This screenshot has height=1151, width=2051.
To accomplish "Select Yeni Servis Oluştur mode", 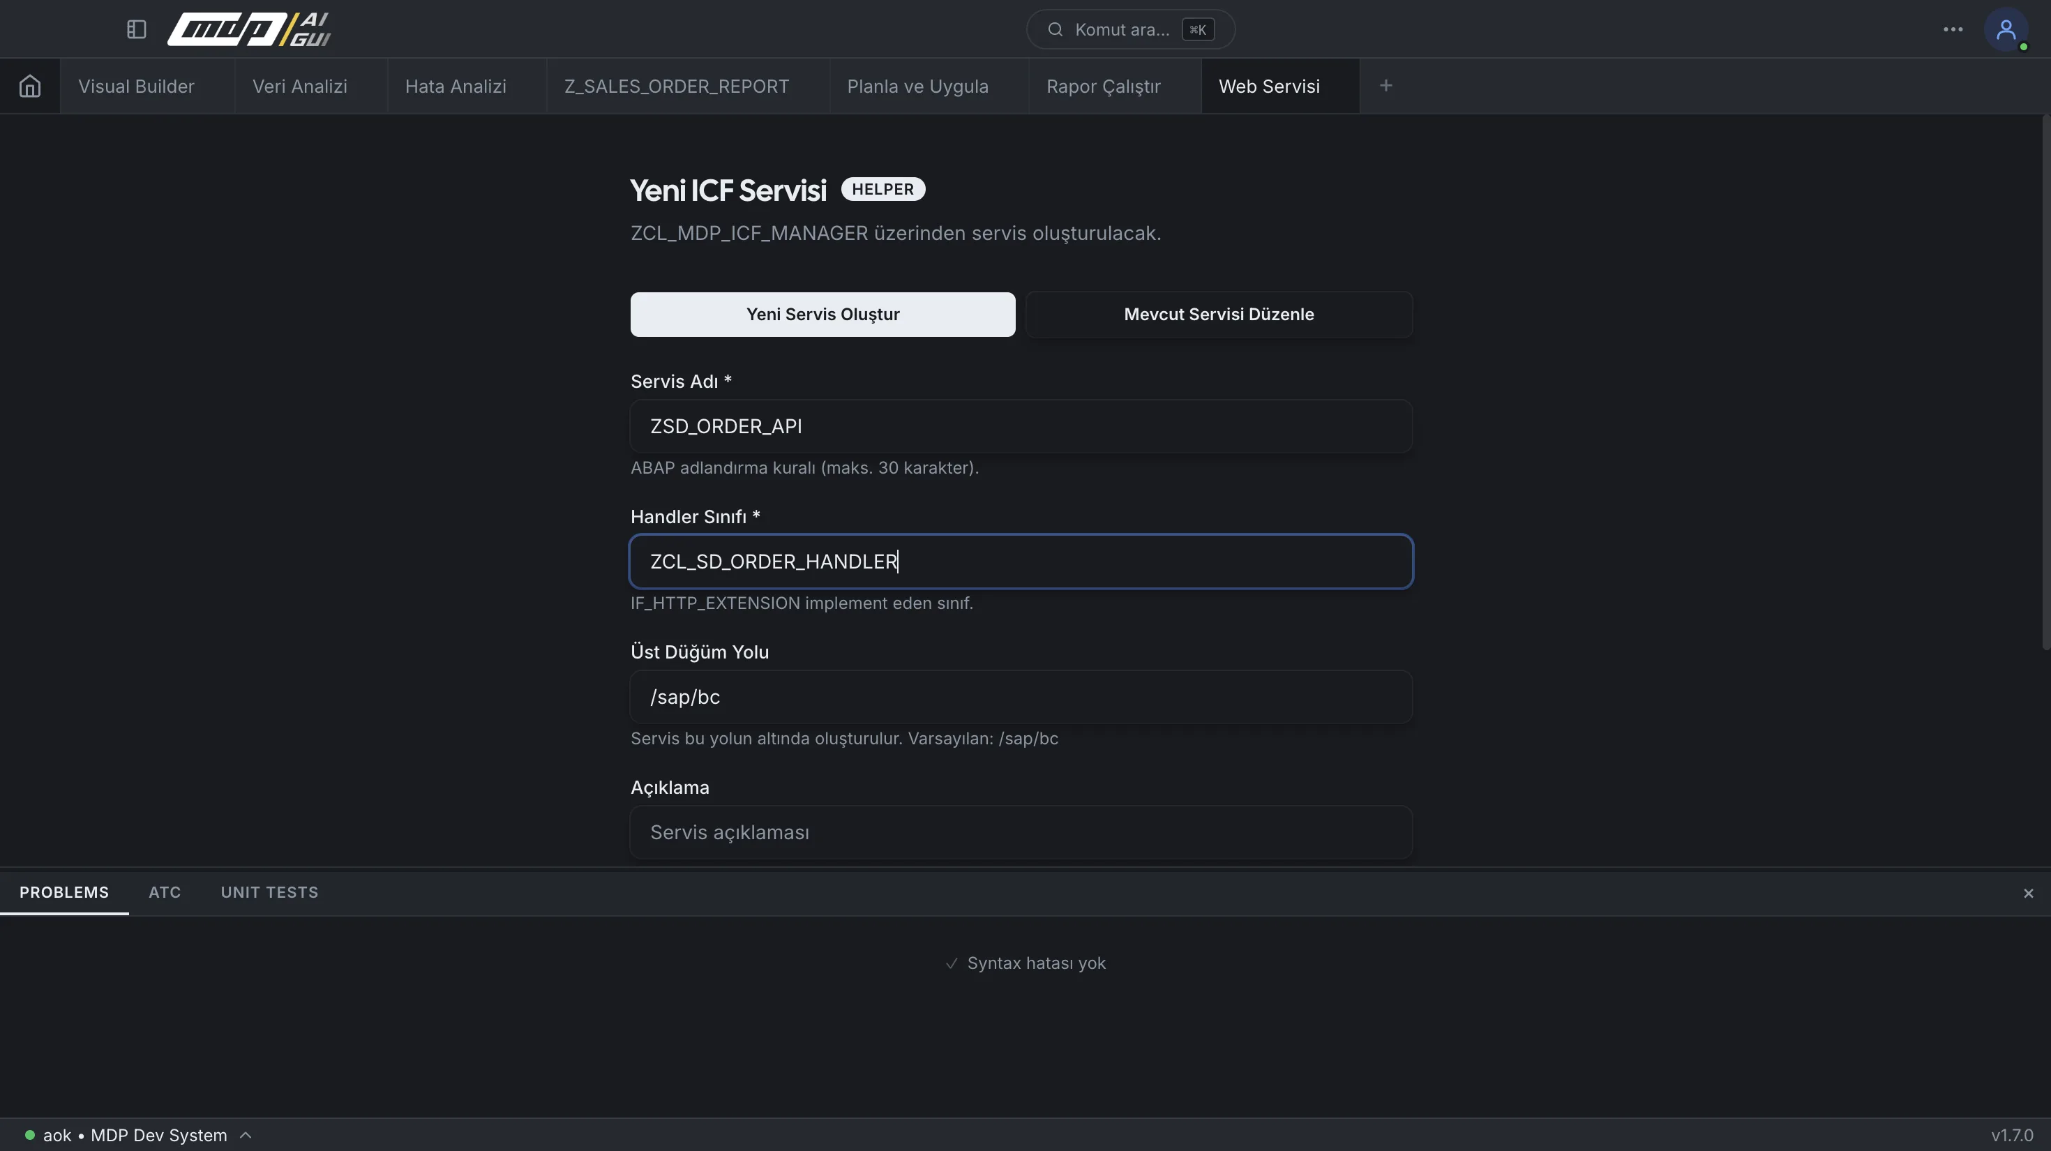I will 822,315.
